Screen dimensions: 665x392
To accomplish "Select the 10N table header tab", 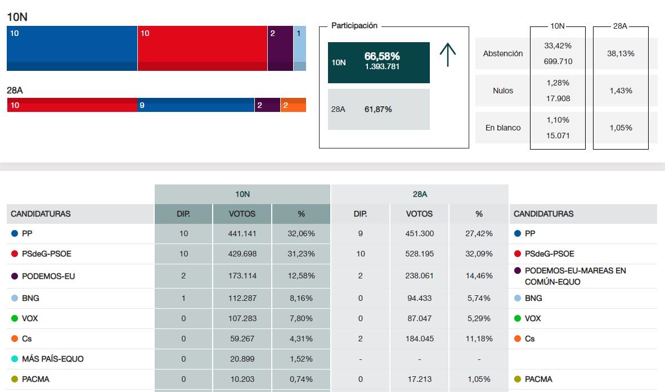I will coord(242,194).
